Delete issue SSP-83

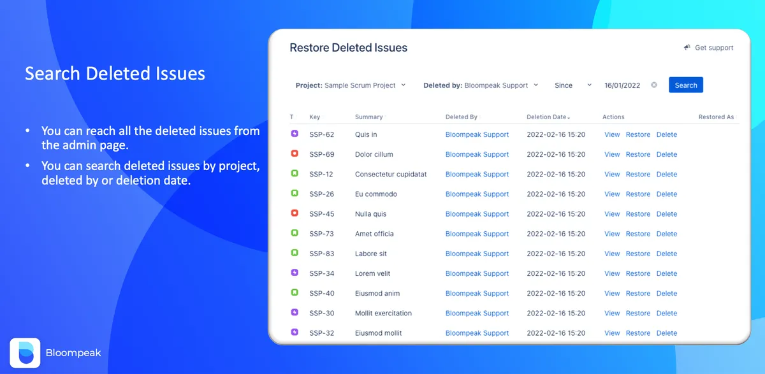(x=667, y=254)
